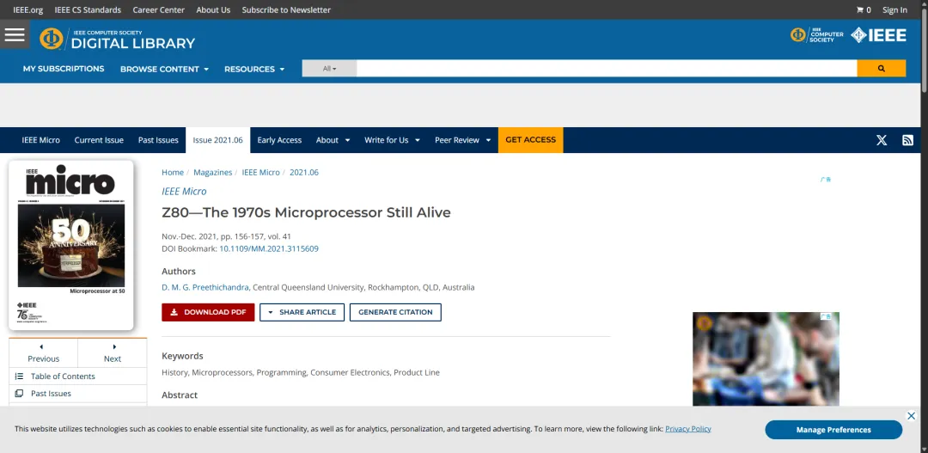
Task: Click the IEEE Micro magazine cover thumbnail
Action: point(71,245)
